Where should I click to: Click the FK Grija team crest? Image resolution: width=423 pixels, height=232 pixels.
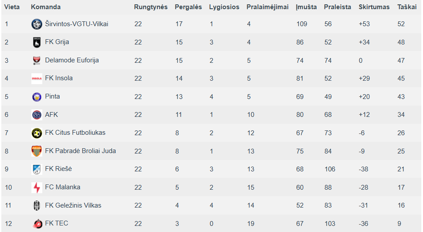[x=37, y=42]
